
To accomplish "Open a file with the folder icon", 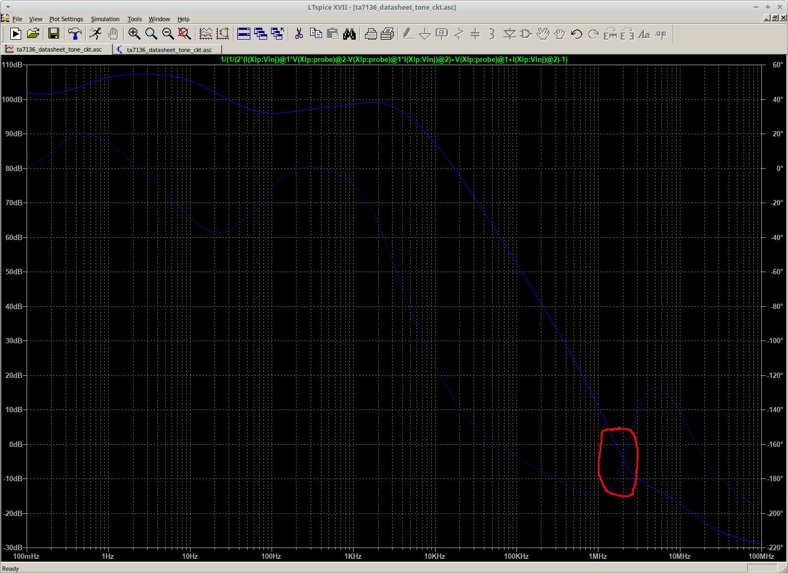I will pos(33,34).
